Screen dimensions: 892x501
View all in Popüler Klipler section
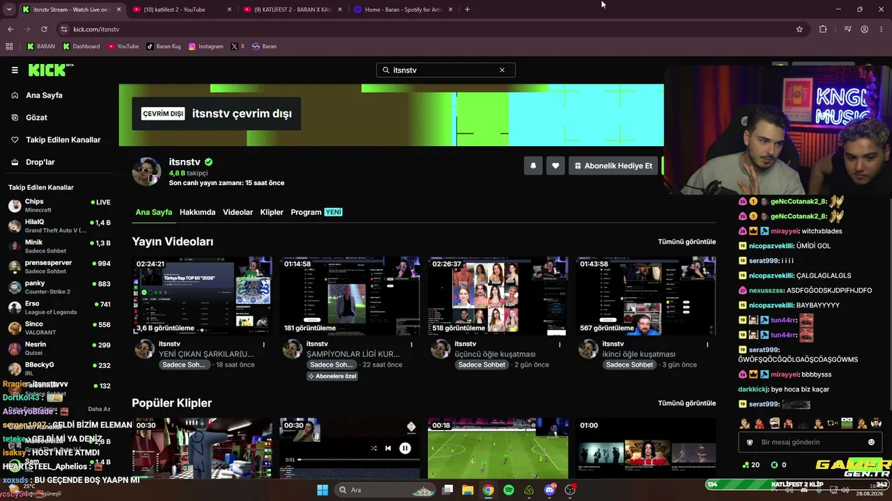point(686,403)
